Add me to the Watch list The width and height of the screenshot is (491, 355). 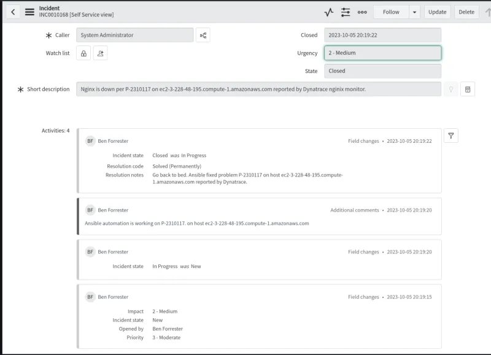click(101, 53)
